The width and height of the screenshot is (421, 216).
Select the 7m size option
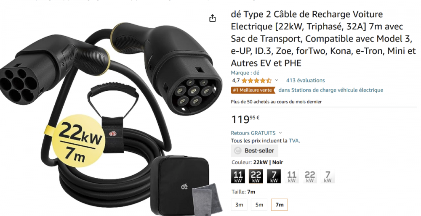pos(279,205)
